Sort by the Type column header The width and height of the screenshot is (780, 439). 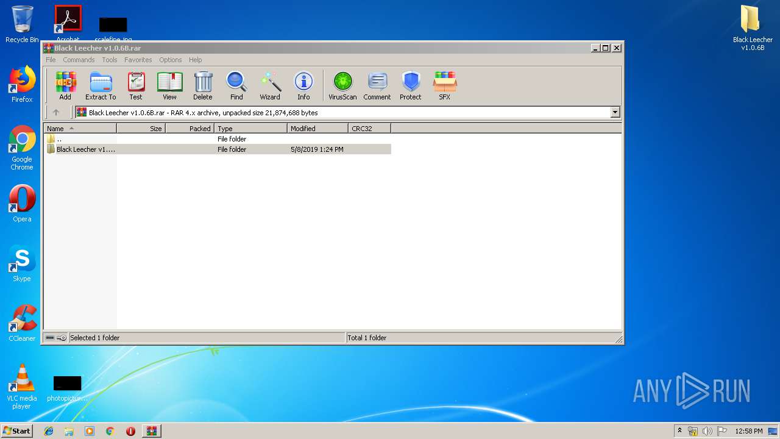(250, 129)
